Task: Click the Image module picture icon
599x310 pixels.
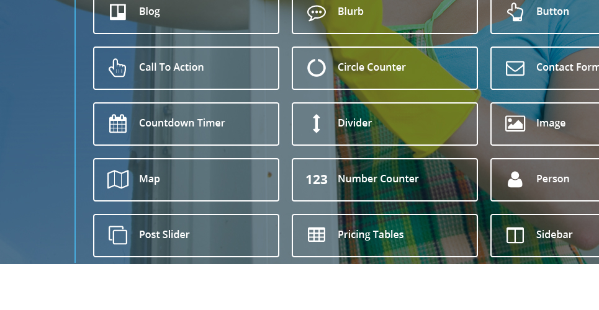Action: pos(515,124)
